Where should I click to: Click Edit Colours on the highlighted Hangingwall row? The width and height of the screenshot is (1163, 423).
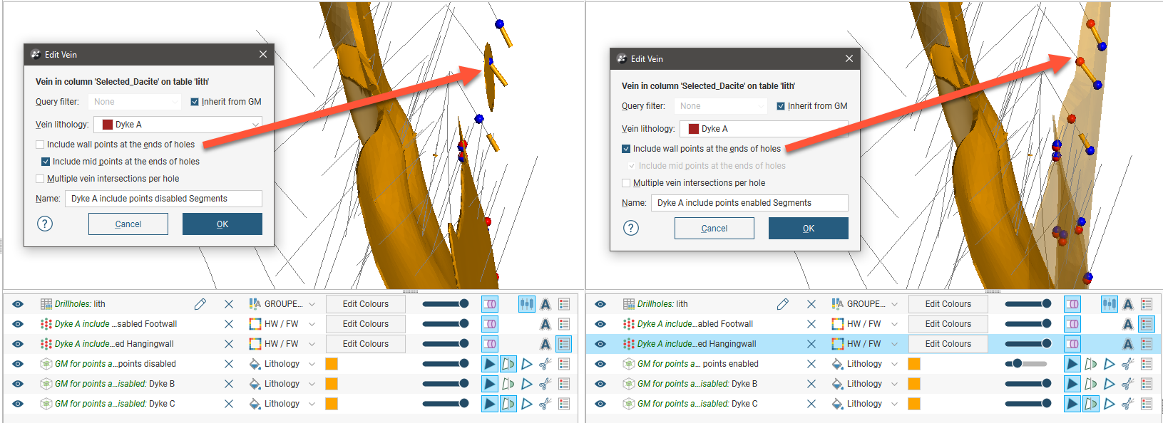coord(948,344)
